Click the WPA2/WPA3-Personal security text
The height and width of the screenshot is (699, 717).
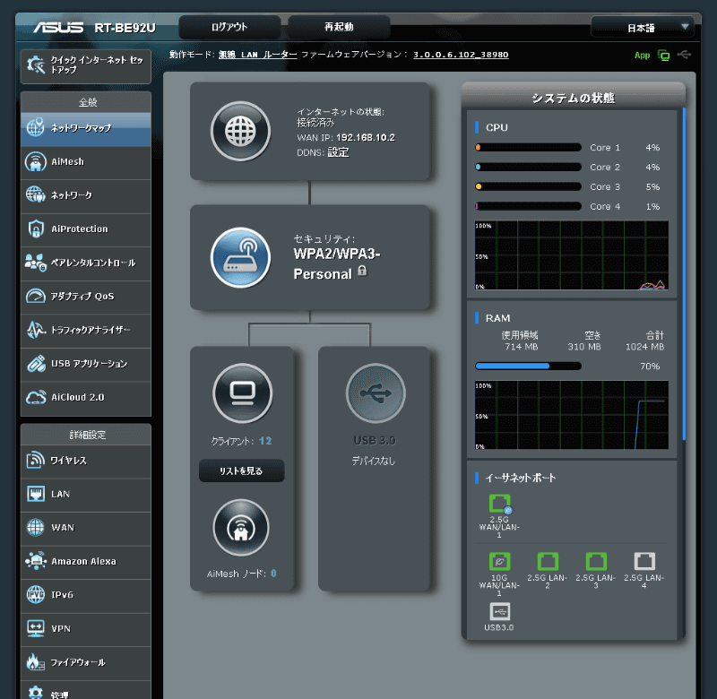337,263
